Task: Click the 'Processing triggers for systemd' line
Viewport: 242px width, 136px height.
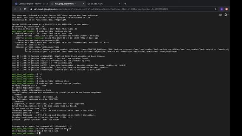Action: tap(43, 126)
